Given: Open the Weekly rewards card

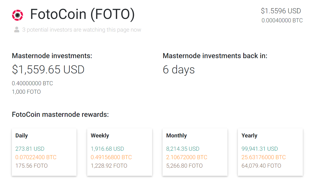Looking at the screenshot, I should point(120,152).
